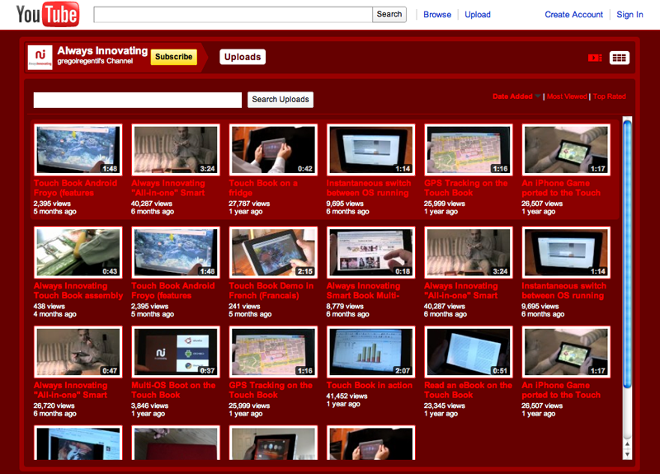Click the '4 months ago' text
Screen dimensions: 660x474
(54, 314)
